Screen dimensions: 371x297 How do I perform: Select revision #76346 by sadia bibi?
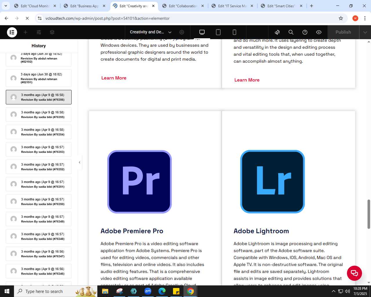tap(39, 271)
